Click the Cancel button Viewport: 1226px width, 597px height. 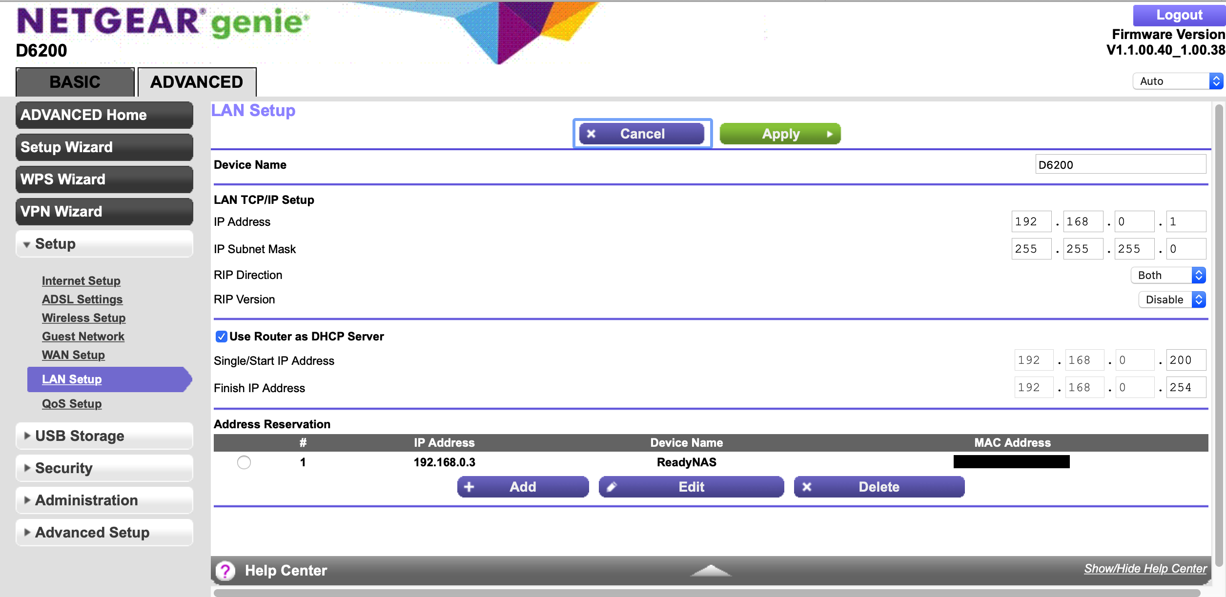tap(642, 134)
